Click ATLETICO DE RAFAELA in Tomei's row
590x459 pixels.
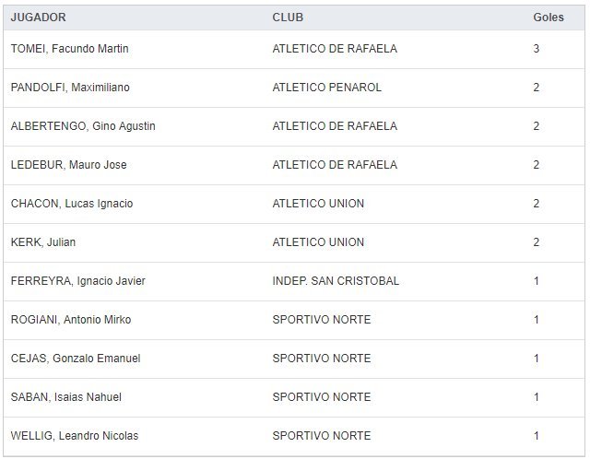point(335,49)
